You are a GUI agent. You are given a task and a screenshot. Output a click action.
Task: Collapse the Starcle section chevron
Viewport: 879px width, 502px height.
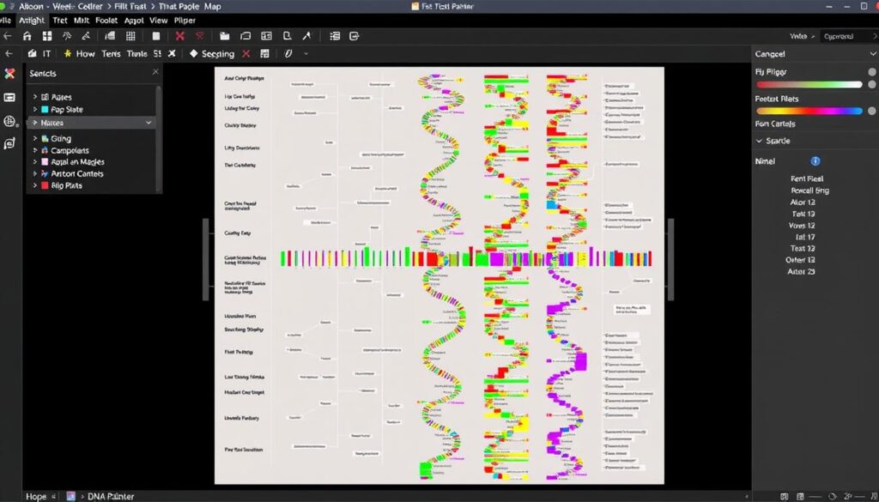point(759,141)
